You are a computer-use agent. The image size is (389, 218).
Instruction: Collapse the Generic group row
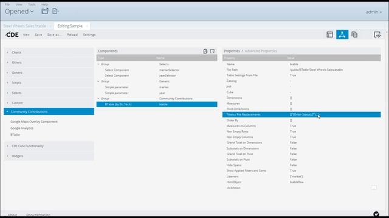click(98, 81)
